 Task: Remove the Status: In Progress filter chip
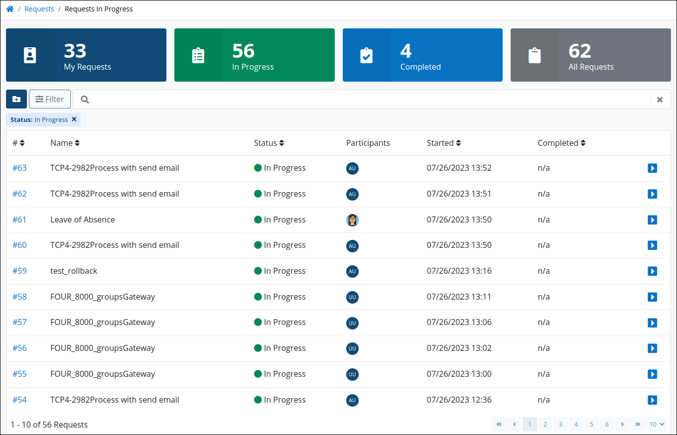74,119
